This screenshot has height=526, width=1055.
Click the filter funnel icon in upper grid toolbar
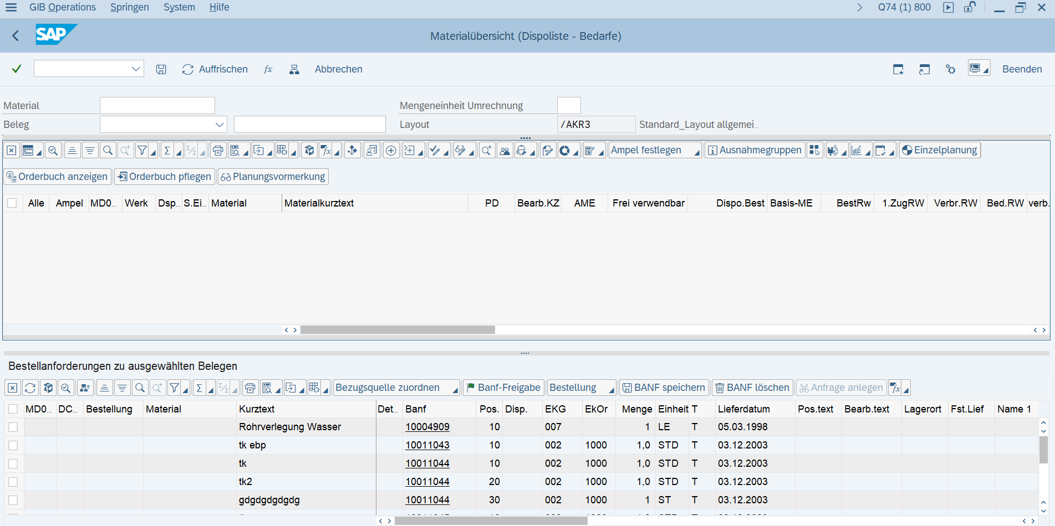click(x=142, y=151)
